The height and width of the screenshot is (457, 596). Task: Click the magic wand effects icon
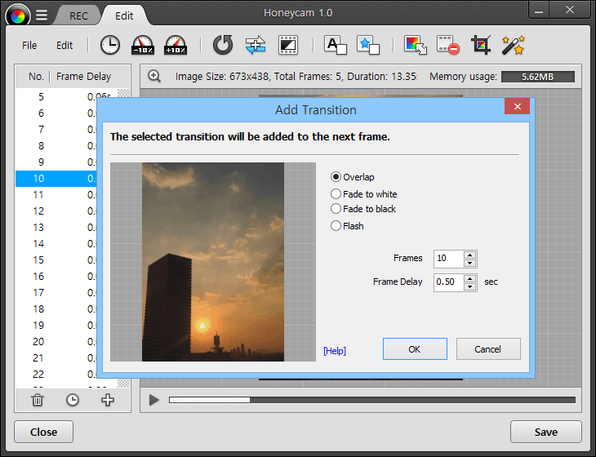coord(514,45)
